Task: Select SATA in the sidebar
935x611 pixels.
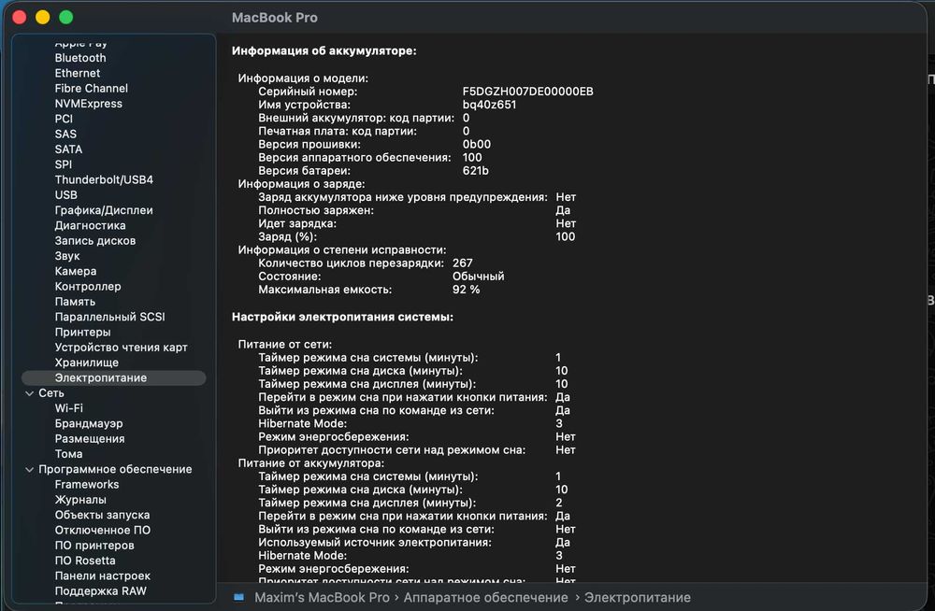Action: [x=68, y=149]
